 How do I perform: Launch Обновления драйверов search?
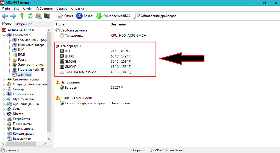click(x=154, y=16)
